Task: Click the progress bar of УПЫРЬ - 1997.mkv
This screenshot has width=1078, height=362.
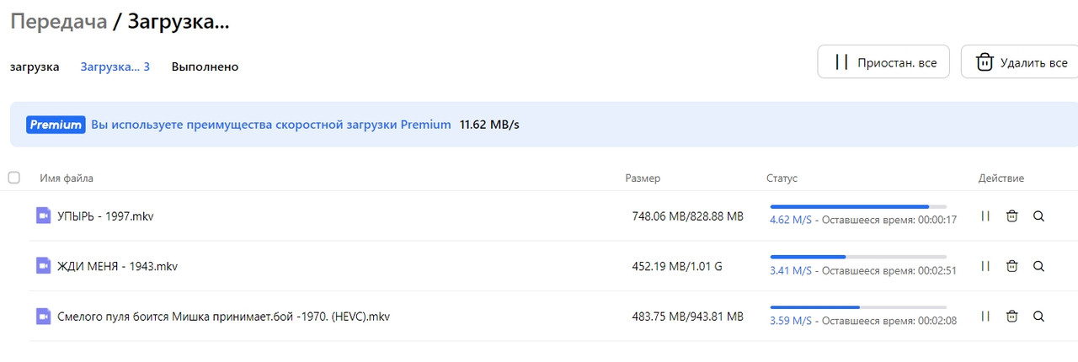Action: coord(858,206)
